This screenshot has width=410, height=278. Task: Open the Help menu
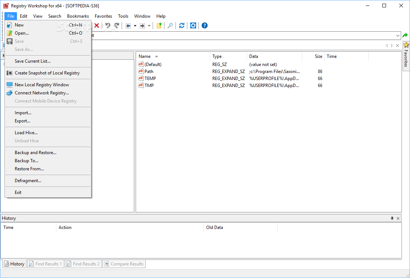161,16
